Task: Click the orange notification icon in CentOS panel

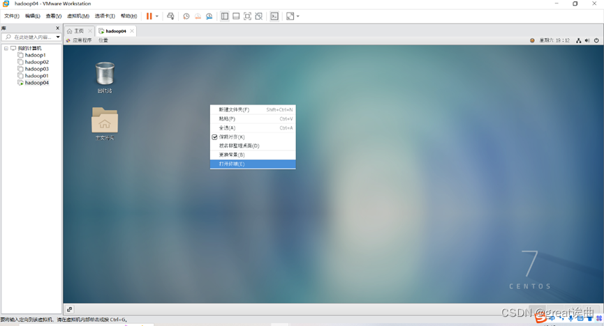Action: click(x=532, y=40)
